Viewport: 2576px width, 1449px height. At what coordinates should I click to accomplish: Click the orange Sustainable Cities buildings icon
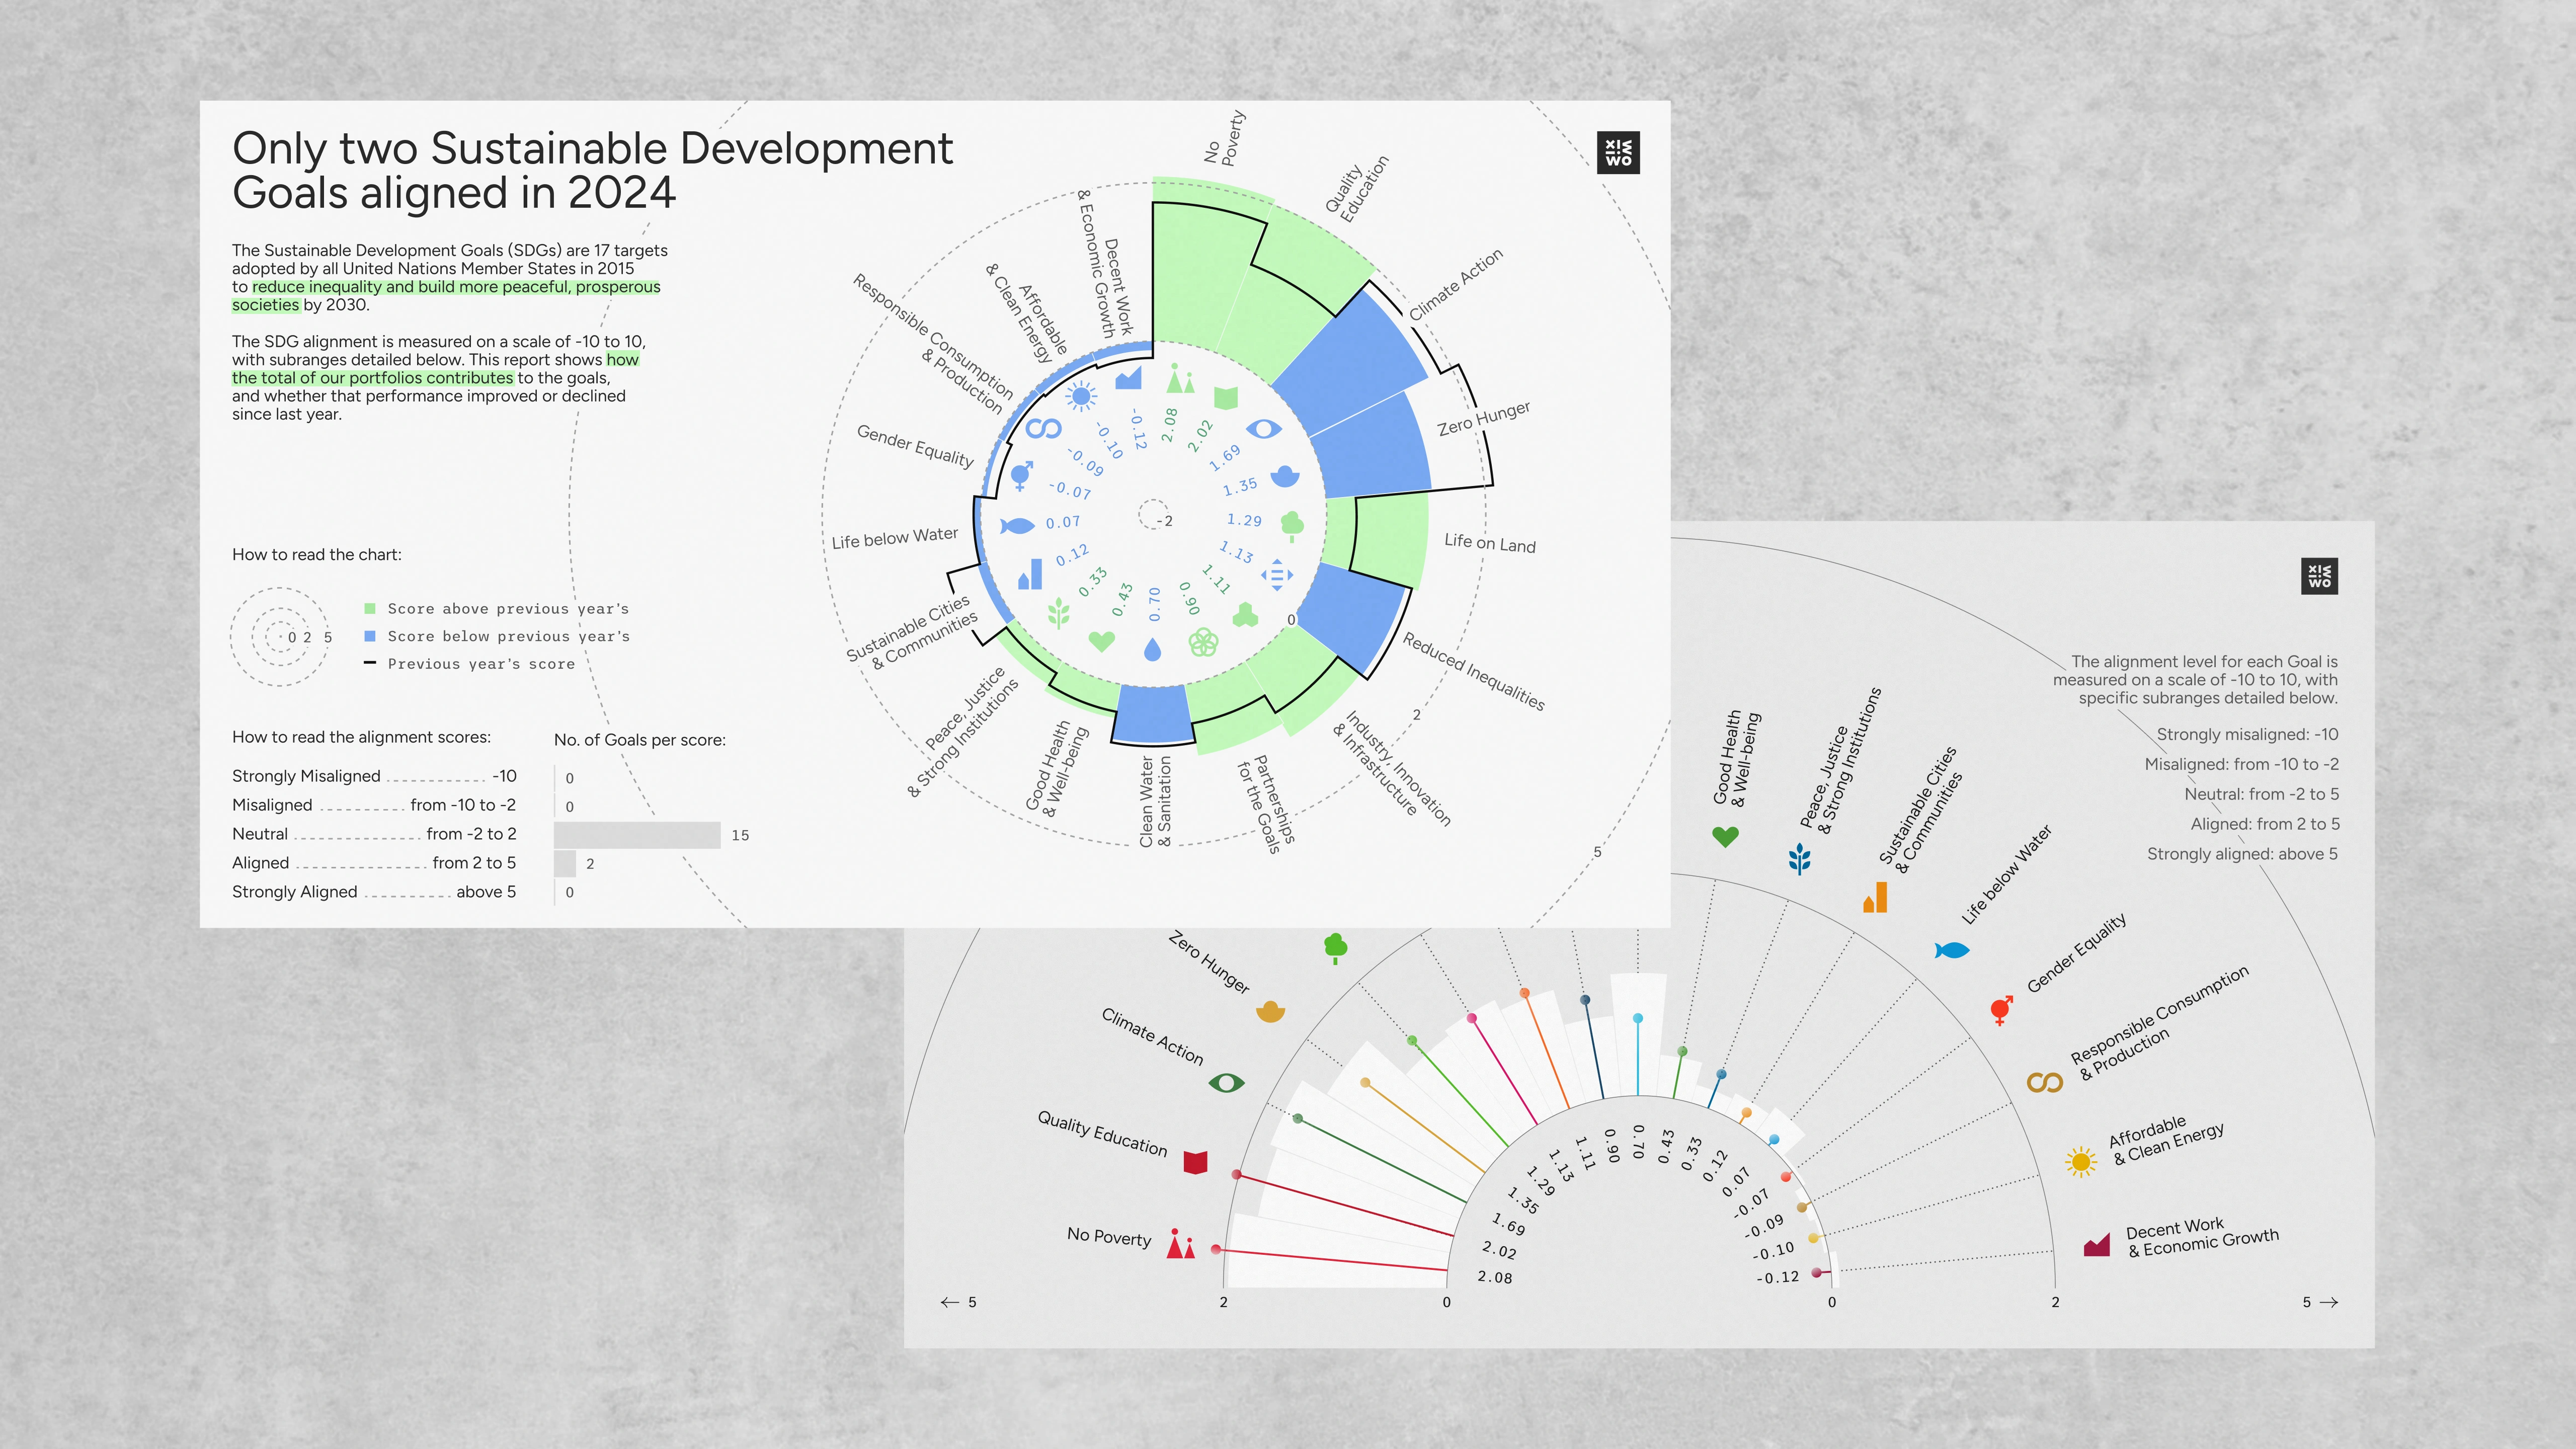click(1875, 898)
